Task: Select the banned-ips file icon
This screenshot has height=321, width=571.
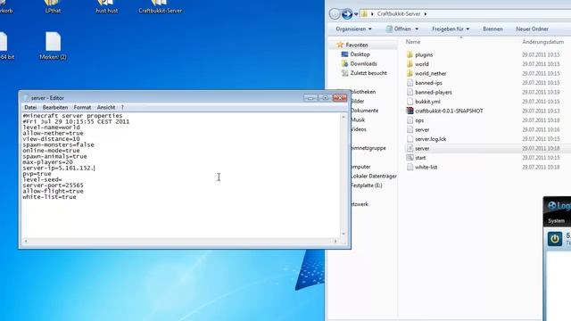Action: click(410, 83)
